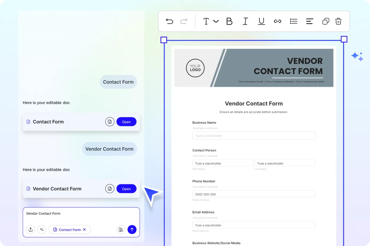Send the prompt with arrow button
This screenshot has width=370, height=246.
click(132, 230)
